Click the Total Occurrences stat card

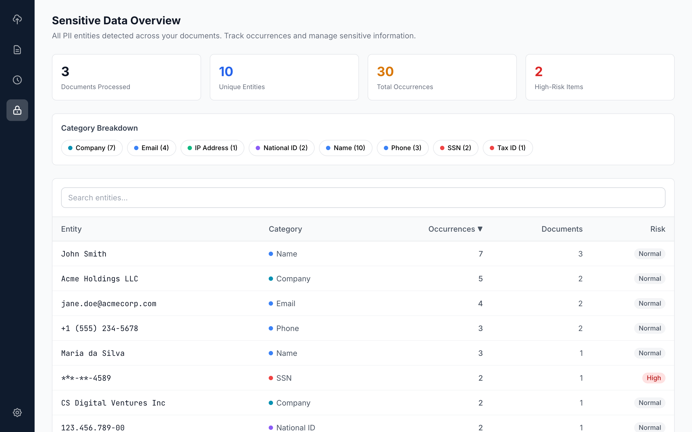click(x=442, y=77)
